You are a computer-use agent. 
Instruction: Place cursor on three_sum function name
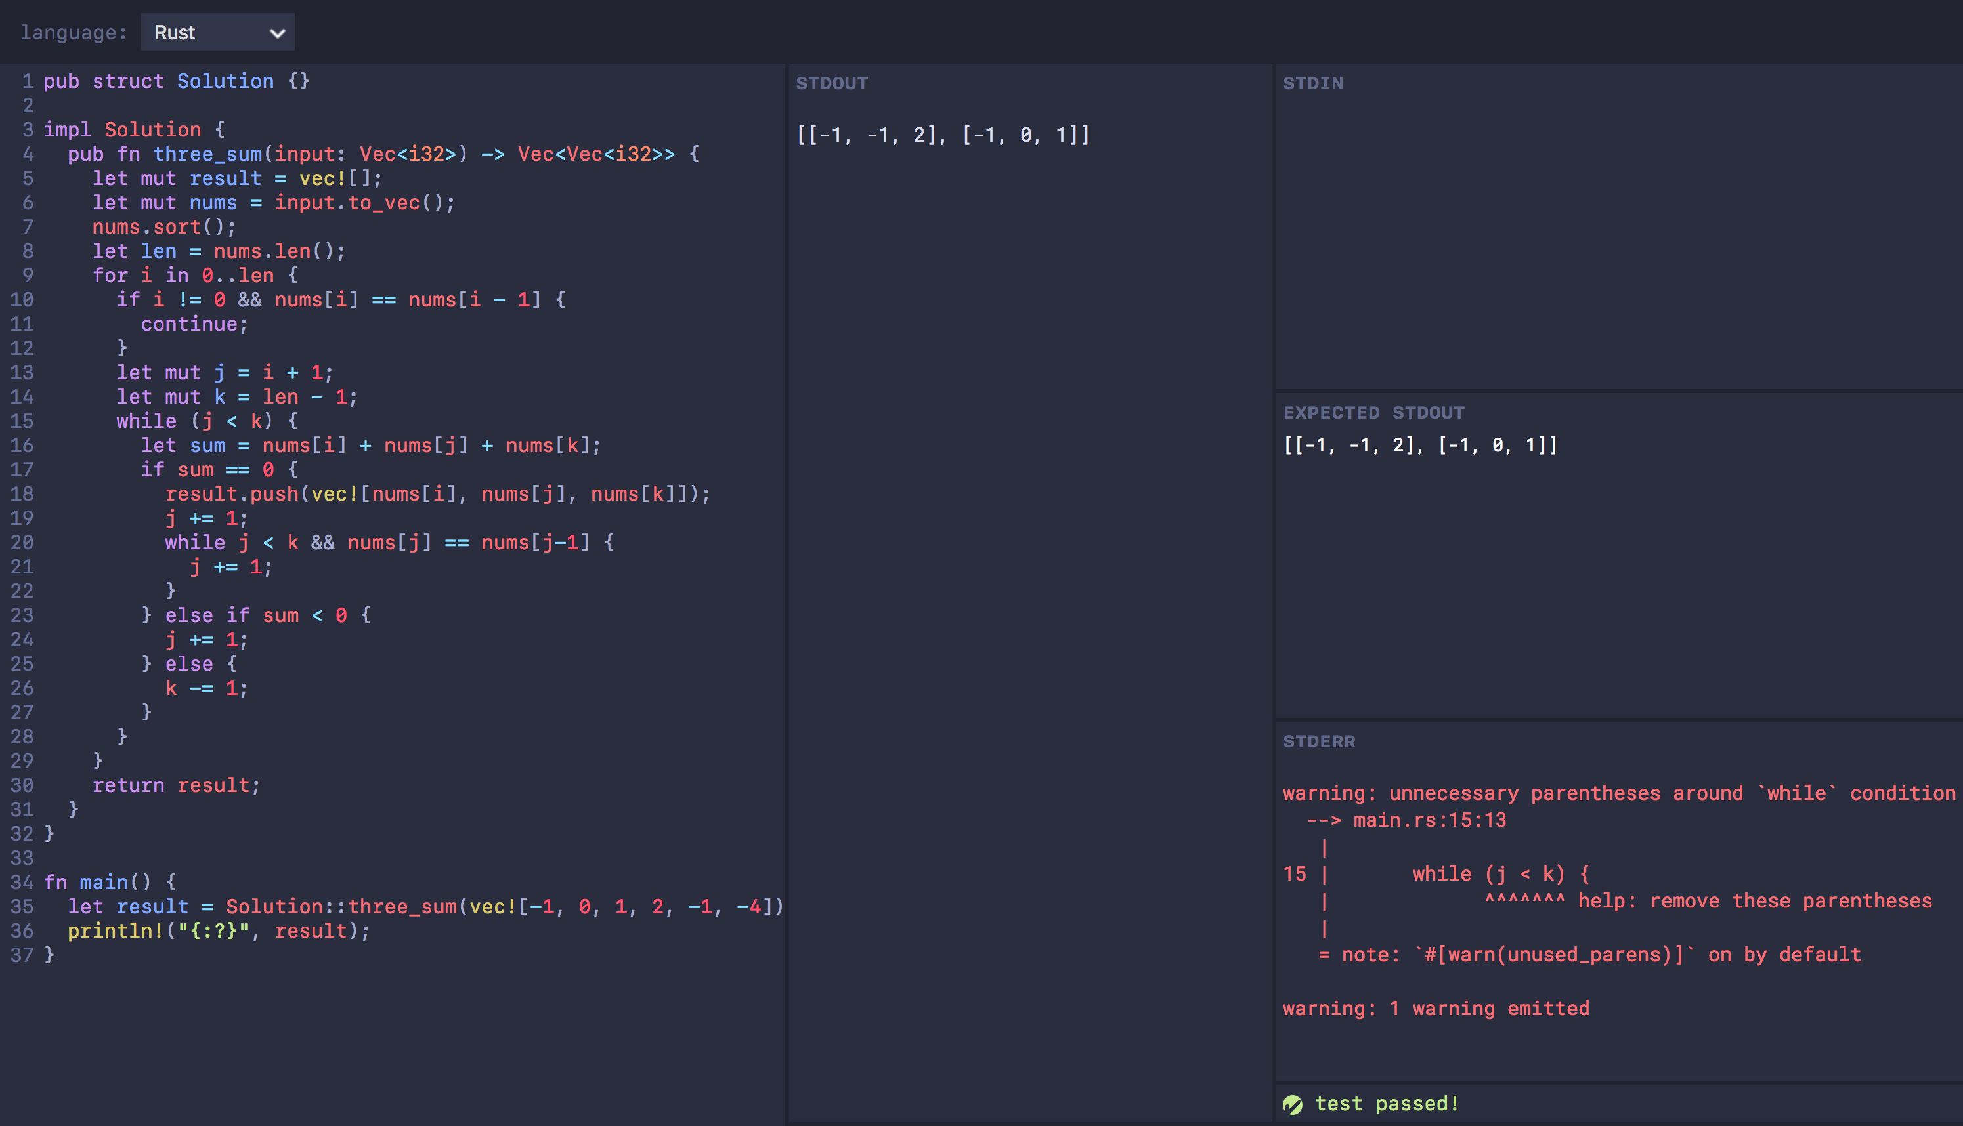207,154
